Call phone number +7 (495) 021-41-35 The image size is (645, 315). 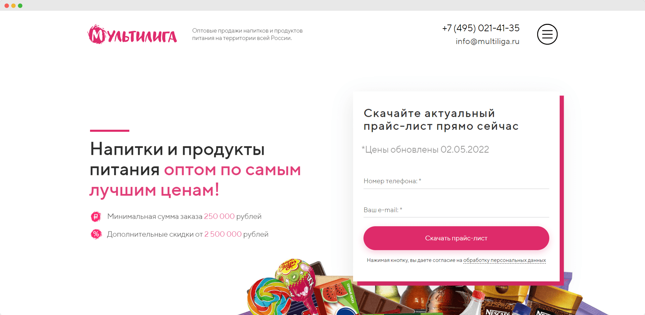click(481, 28)
